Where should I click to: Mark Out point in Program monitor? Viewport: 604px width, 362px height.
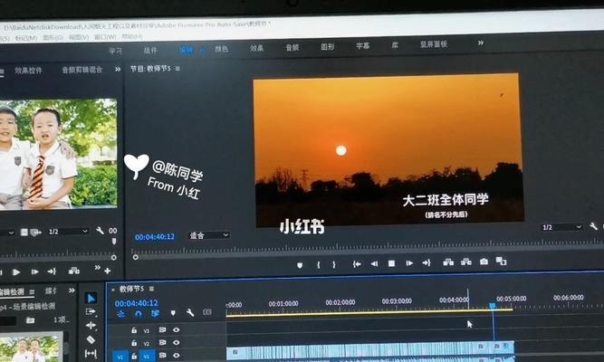pos(334,264)
